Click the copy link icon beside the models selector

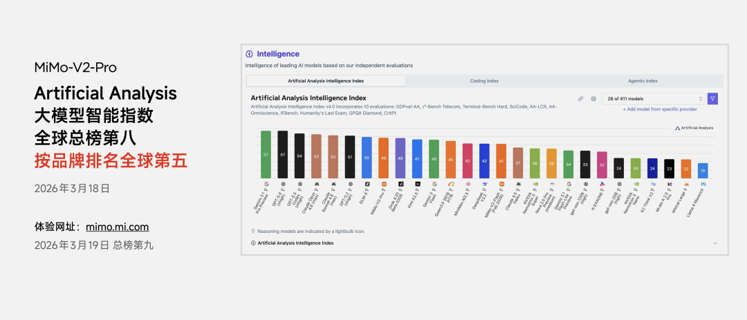[581, 99]
